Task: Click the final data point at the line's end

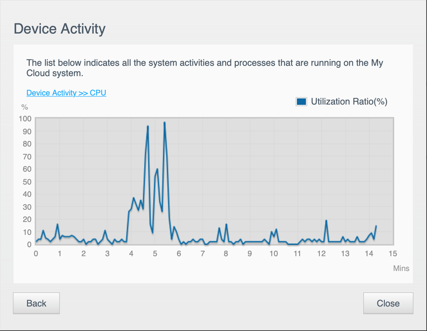Action: pos(376,226)
